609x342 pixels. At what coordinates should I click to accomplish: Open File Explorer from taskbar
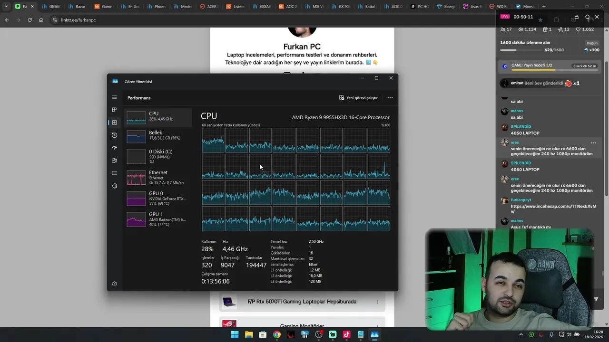coord(249,334)
